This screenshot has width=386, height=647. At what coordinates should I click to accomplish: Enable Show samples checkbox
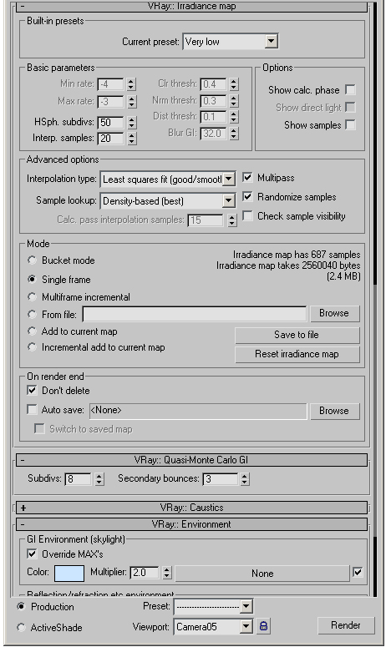[350, 124]
